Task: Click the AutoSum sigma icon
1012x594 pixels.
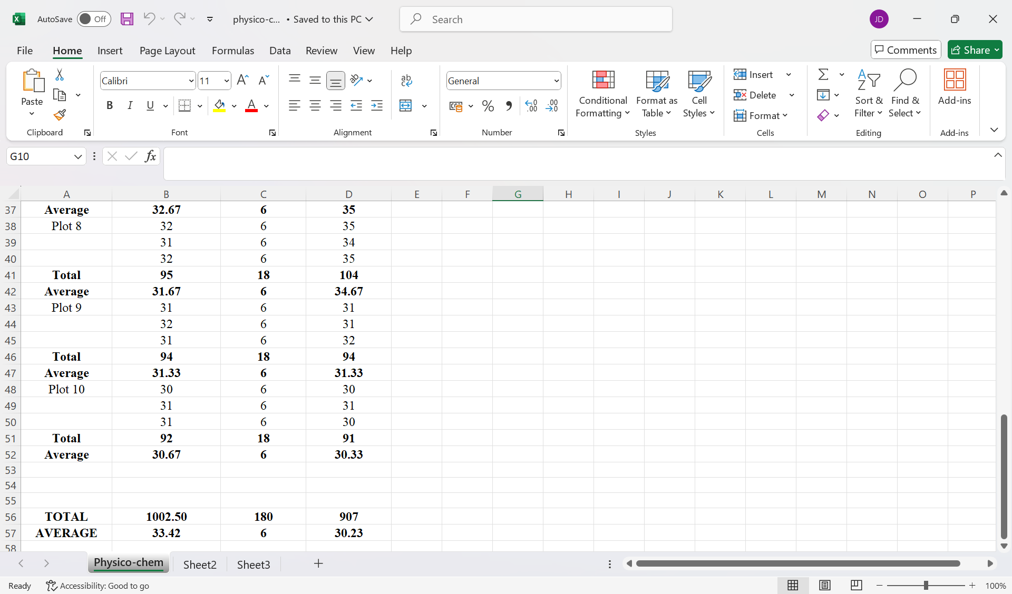Action: [823, 74]
